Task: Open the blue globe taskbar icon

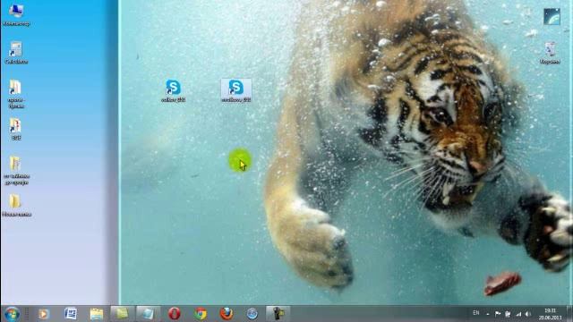Action: (252, 314)
